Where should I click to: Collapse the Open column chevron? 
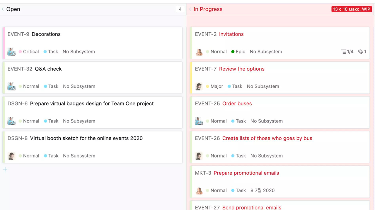(x=3, y=9)
